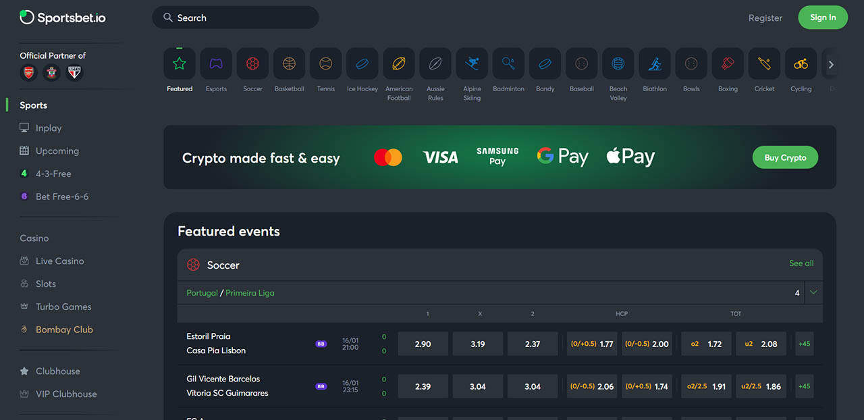The width and height of the screenshot is (864, 420).
Task: Select over o2/2.5 at 1.91
Action: [x=706, y=386]
